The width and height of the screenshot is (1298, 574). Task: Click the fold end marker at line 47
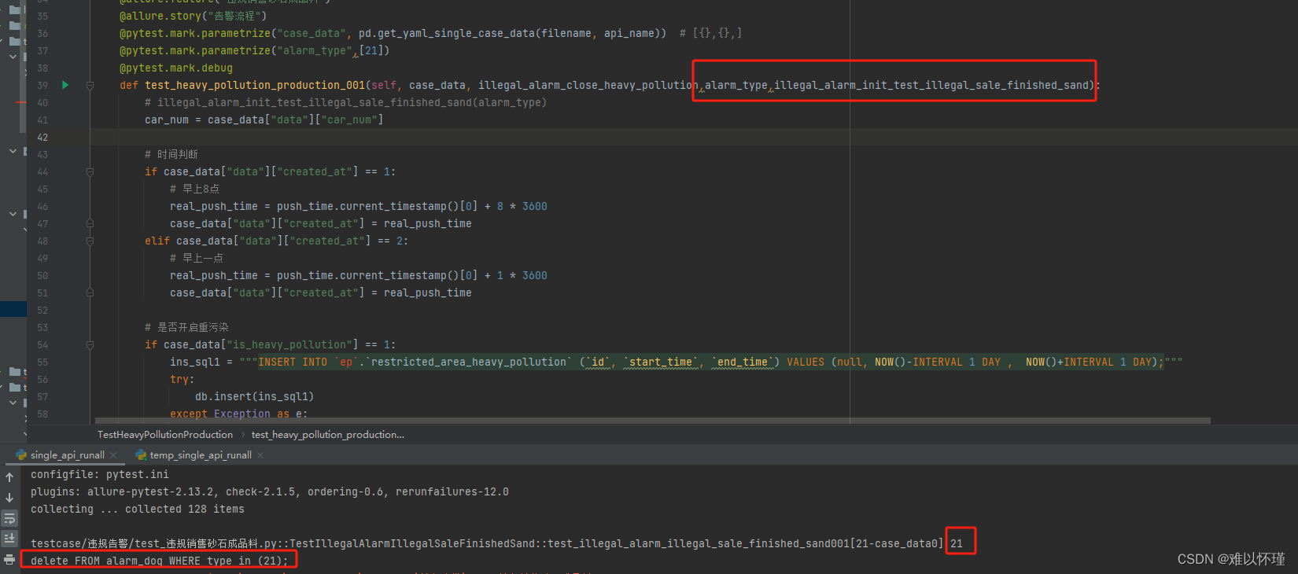coord(90,223)
